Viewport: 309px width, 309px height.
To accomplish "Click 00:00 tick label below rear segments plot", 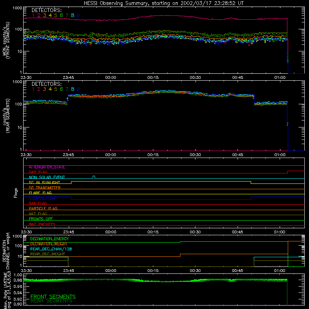I will click(x=110, y=155).
